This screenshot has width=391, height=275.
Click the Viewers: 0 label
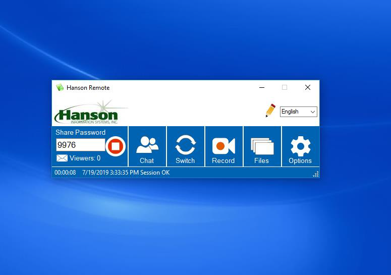point(85,158)
